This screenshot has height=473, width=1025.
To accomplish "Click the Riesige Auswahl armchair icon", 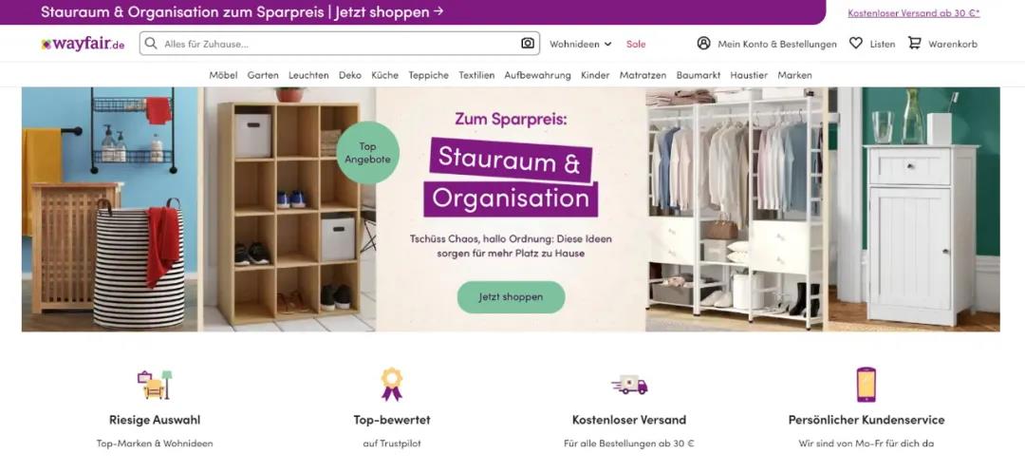I will (x=155, y=385).
